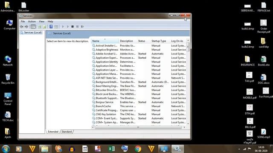Select the ActiveX Installer service row
The height and width of the screenshot is (153, 273).
tap(139, 45)
